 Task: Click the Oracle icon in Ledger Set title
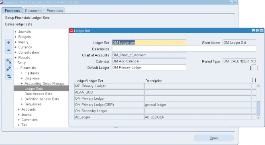(x=71, y=30)
